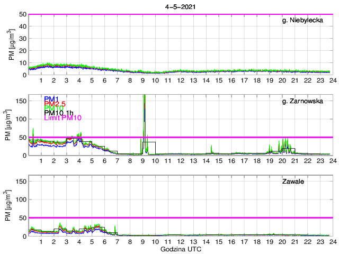Image resolution: width=339 pixels, height=254 pixels.
Task: Select the Zawale station label
Action: point(293,182)
